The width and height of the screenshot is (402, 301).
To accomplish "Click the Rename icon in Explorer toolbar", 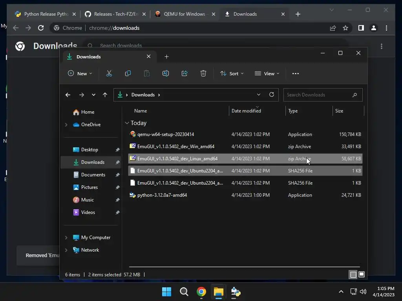I will tap(166, 73).
